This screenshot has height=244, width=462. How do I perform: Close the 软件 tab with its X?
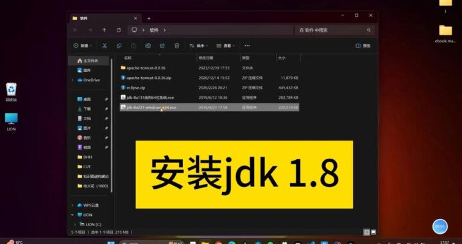[135, 18]
